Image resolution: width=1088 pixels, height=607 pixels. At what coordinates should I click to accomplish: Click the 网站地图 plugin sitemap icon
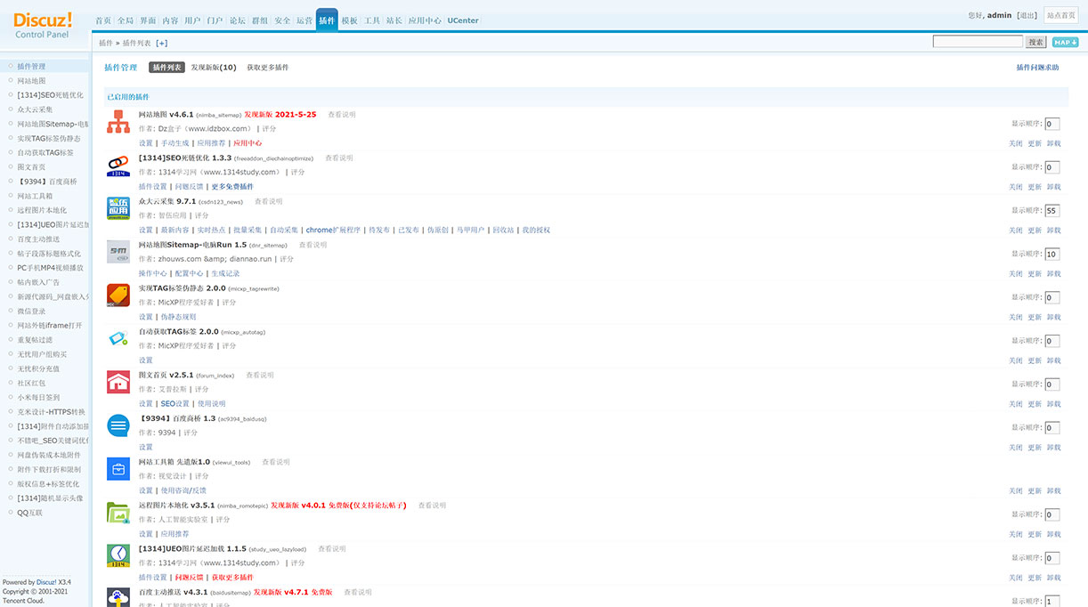pos(118,122)
